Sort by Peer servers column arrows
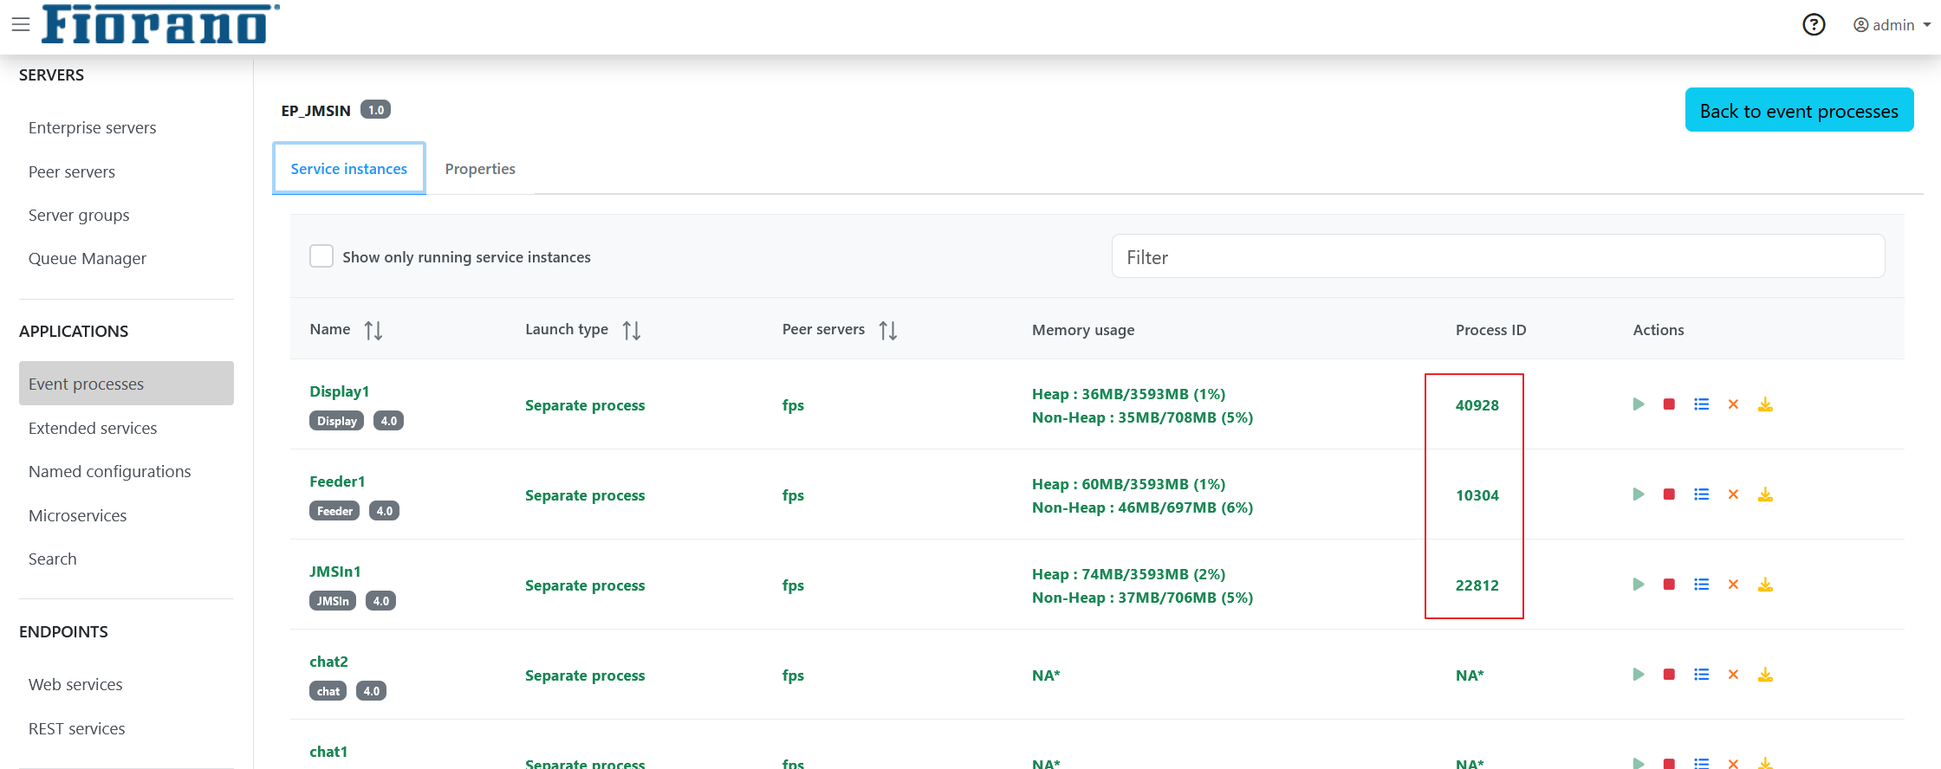 coord(888,330)
